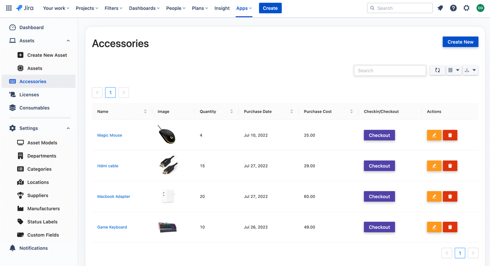490x266 pixels.
Task: Collapse the Assets sidebar section
Action: (x=68, y=41)
